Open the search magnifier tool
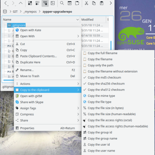The width and height of the screenshot is (155, 155). point(62,3)
